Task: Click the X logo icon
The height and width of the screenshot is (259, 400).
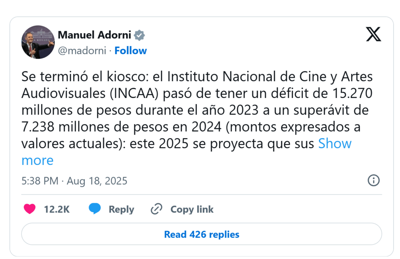Action: pyautogui.click(x=373, y=34)
